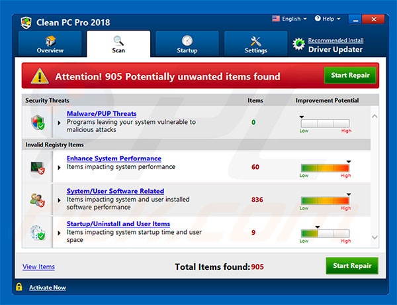Click the scroll down arrow
Image resolution: width=397 pixels, height=305 pixels.
click(x=375, y=237)
